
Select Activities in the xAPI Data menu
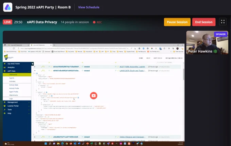(x=12, y=81)
